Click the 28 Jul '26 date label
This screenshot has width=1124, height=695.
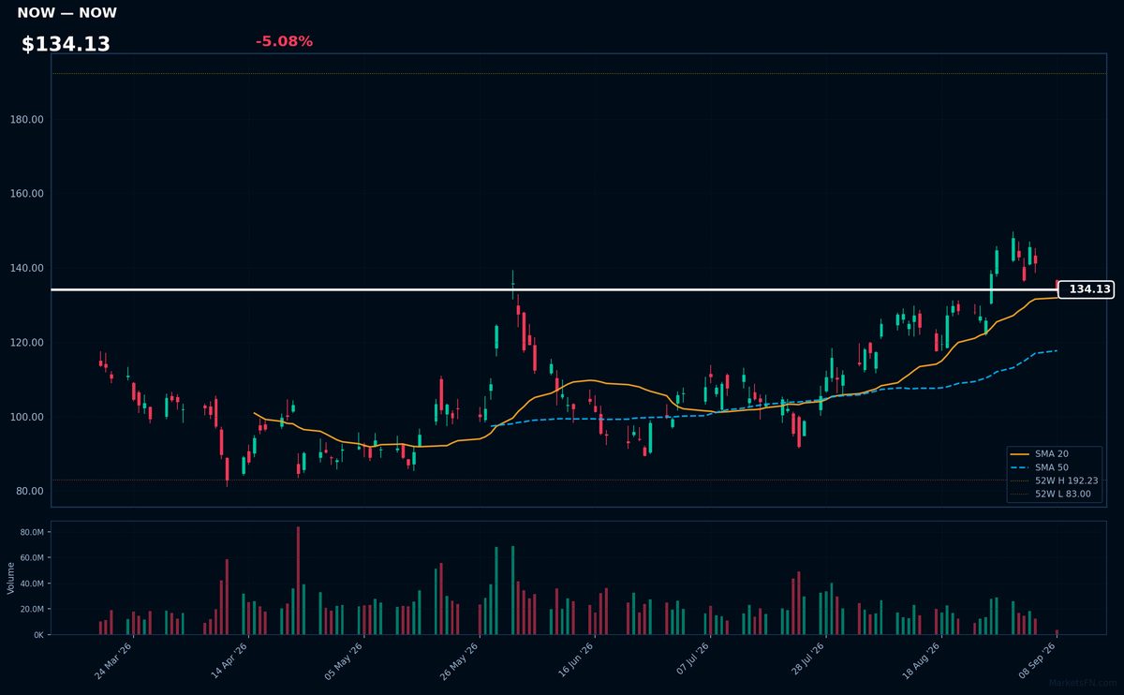807,661
